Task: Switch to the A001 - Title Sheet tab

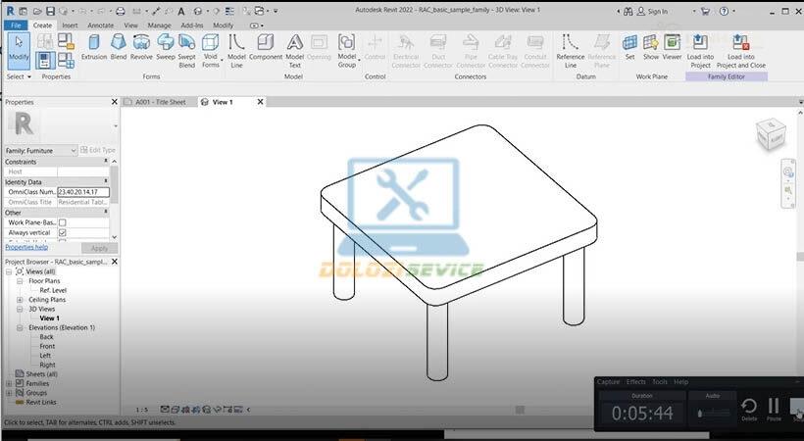Action: pyautogui.click(x=160, y=102)
